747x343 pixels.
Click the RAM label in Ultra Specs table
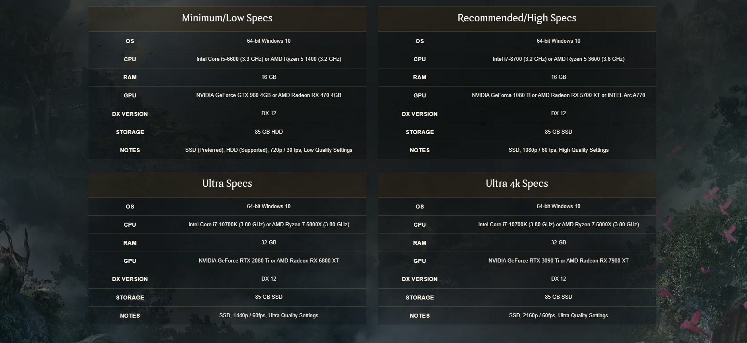pyautogui.click(x=130, y=243)
